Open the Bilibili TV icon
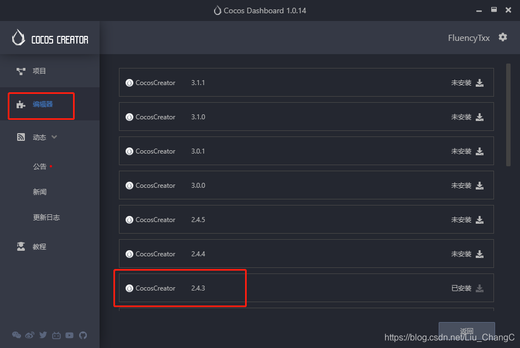 56,335
